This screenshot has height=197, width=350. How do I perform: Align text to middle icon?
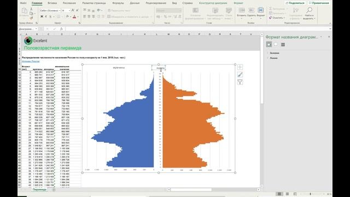click(89, 10)
